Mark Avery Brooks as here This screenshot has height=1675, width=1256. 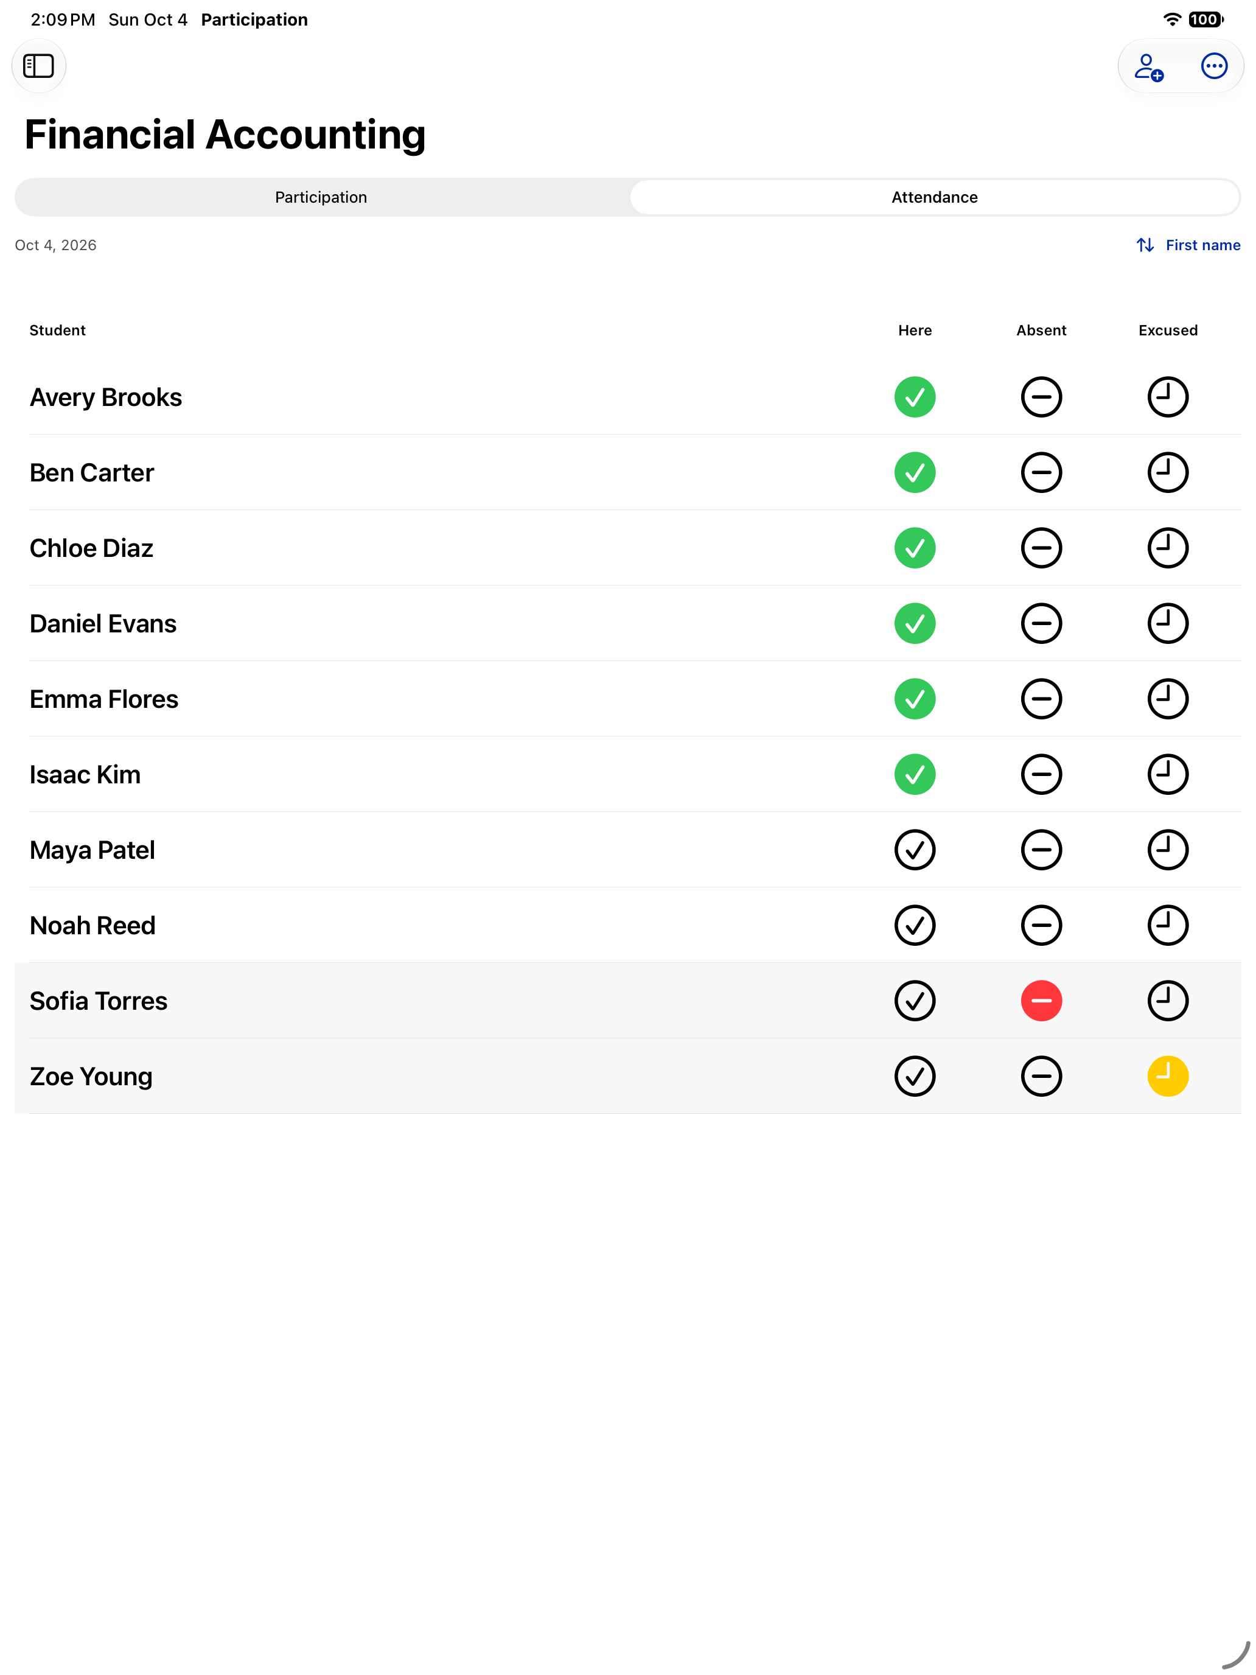[915, 397]
